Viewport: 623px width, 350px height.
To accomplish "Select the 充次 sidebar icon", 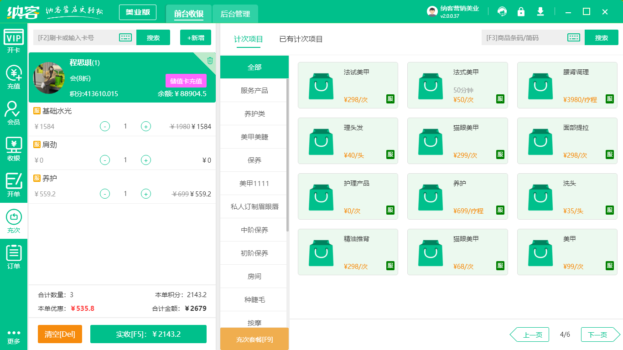I will tap(14, 221).
